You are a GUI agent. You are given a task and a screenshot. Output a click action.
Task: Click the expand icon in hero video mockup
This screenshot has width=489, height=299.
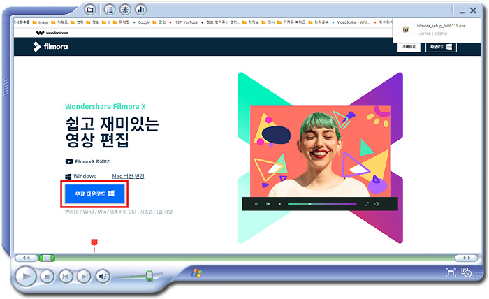point(367,204)
